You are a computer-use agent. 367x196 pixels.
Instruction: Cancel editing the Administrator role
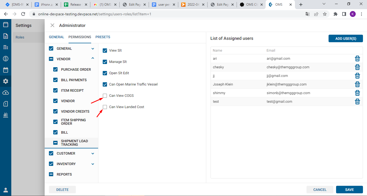pyautogui.click(x=320, y=190)
